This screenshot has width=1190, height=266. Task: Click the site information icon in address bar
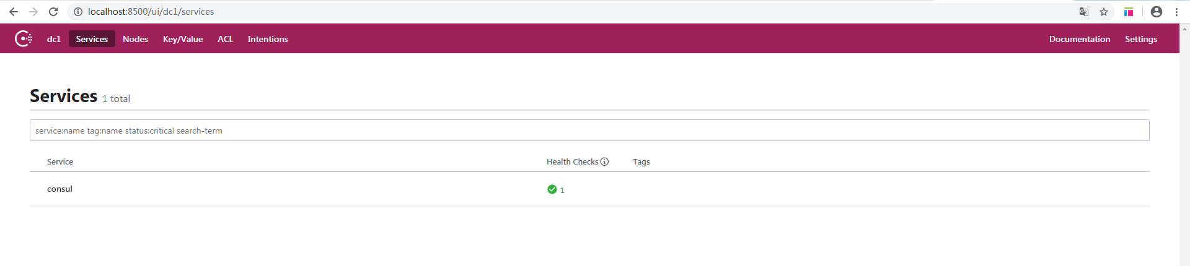(x=78, y=12)
